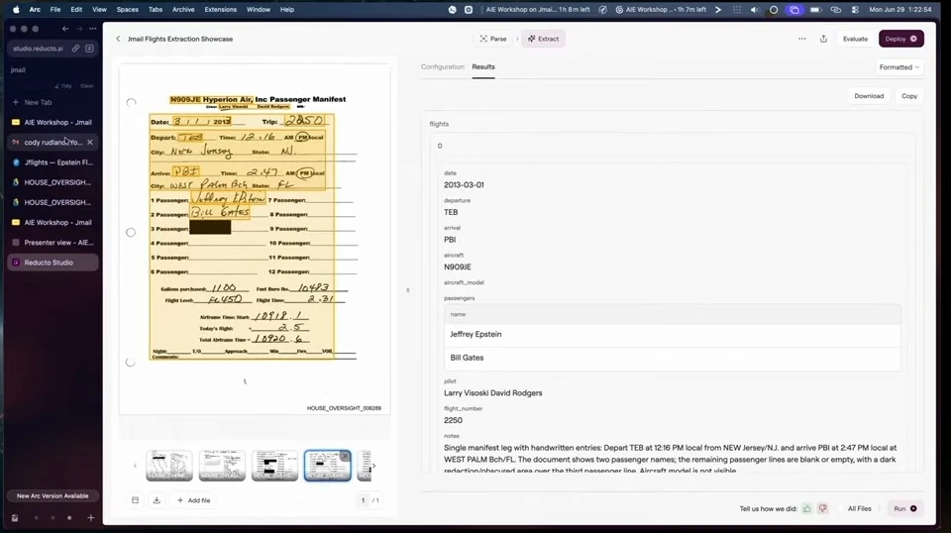
Task: Open the Arc sidebar three-dot menu
Action: tap(93, 29)
